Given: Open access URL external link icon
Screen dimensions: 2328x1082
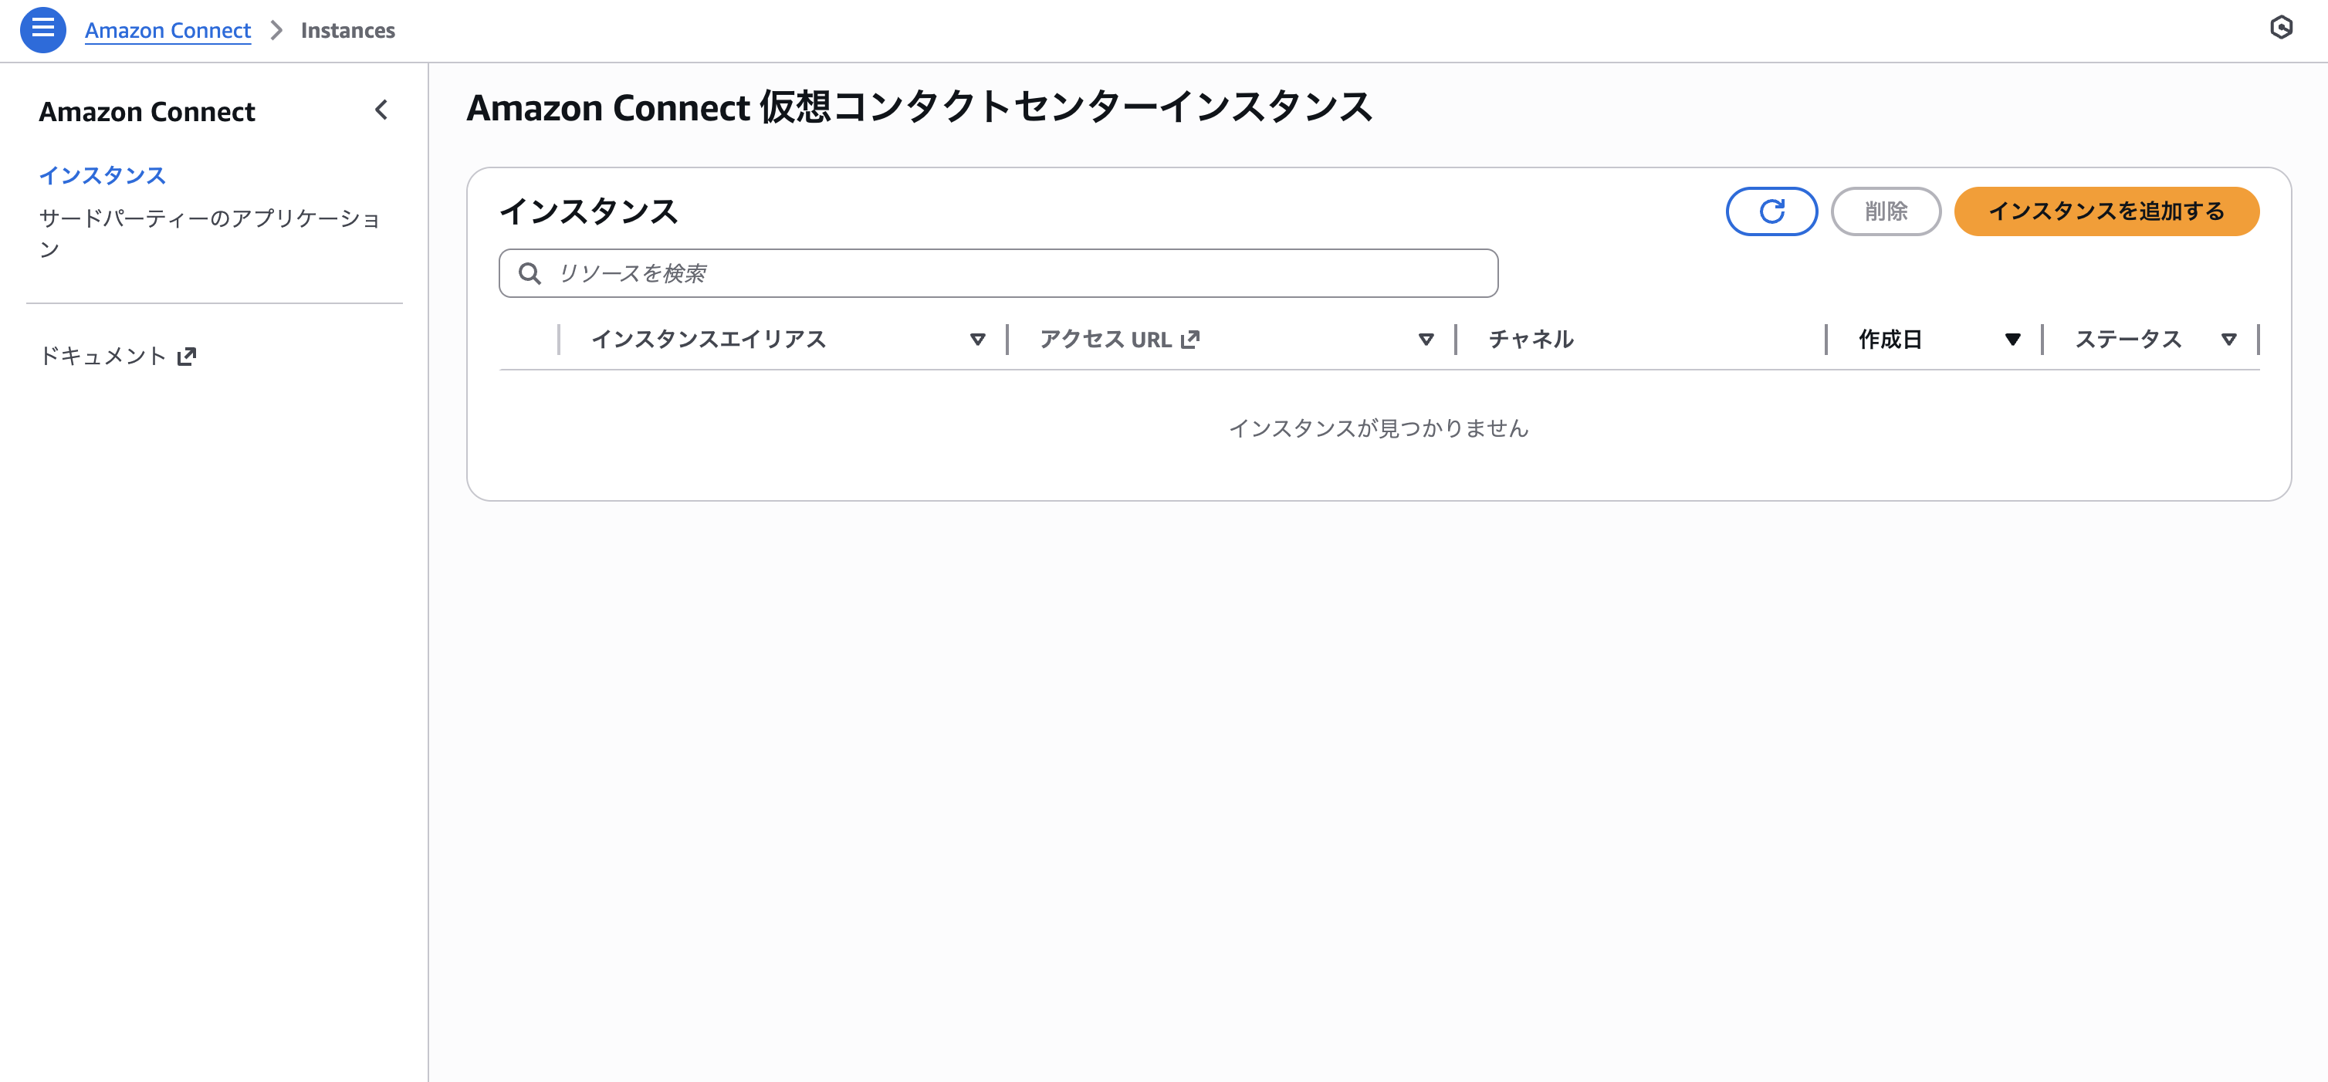Looking at the screenshot, I should tap(1191, 338).
